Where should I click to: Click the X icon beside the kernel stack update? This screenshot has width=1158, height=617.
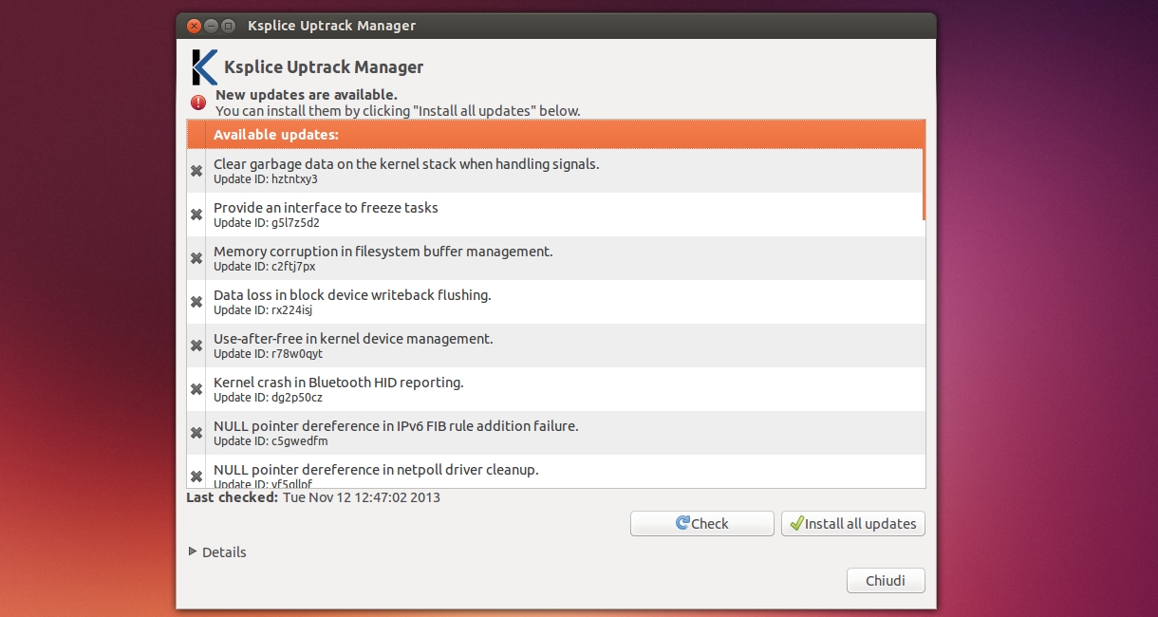click(x=196, y=171)
